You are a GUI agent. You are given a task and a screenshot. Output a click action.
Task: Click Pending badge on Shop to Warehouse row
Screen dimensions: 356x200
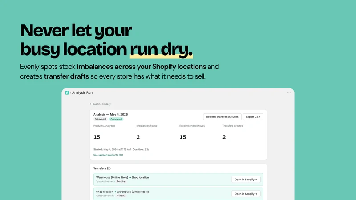121,196
